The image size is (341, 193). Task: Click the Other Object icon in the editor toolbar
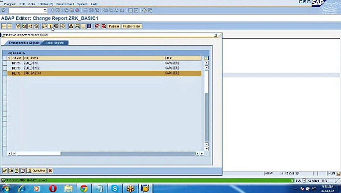[x=30, y=26]
